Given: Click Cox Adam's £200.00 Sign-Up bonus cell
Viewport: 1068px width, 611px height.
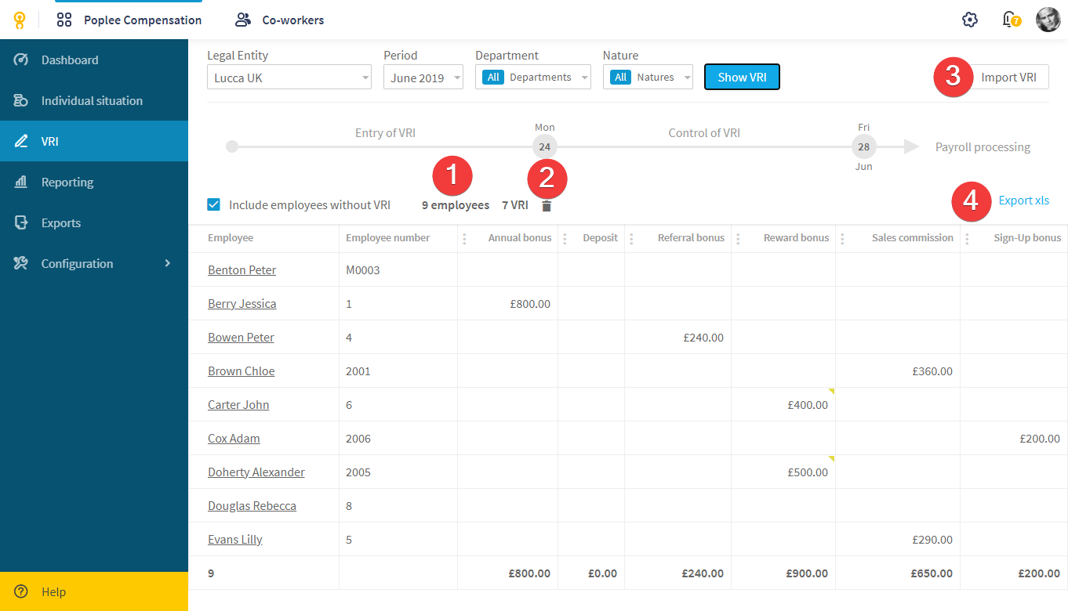Looking at the screenshot, I should point(1014,438).
